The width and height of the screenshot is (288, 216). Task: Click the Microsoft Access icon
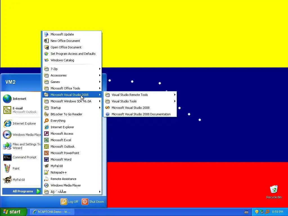click(x=46, y=134)
